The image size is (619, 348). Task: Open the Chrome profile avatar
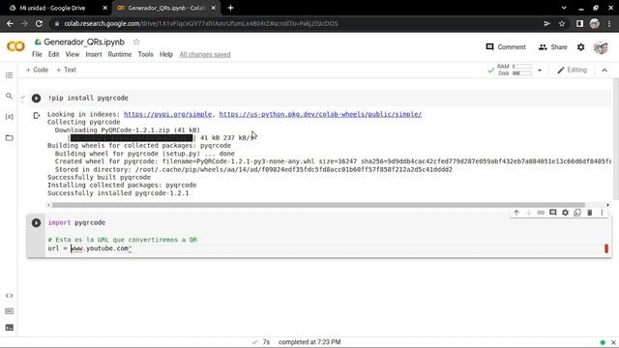tap(595, 23)
